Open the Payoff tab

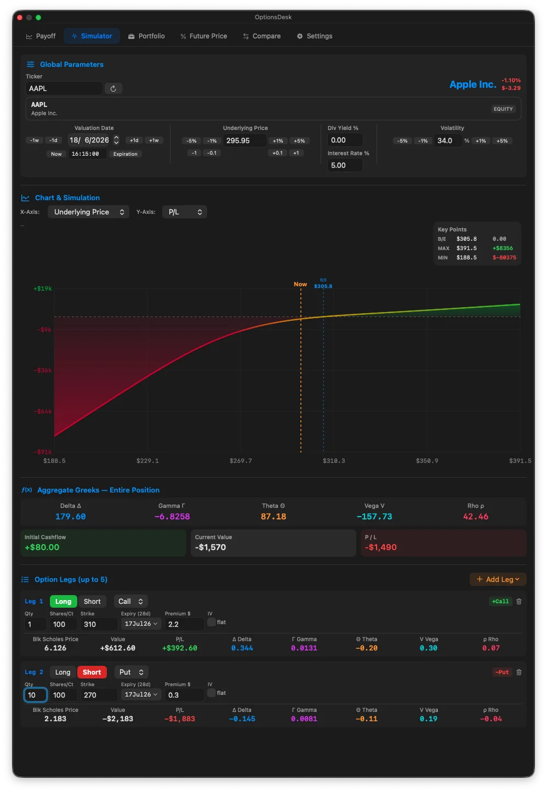[41, 36]
